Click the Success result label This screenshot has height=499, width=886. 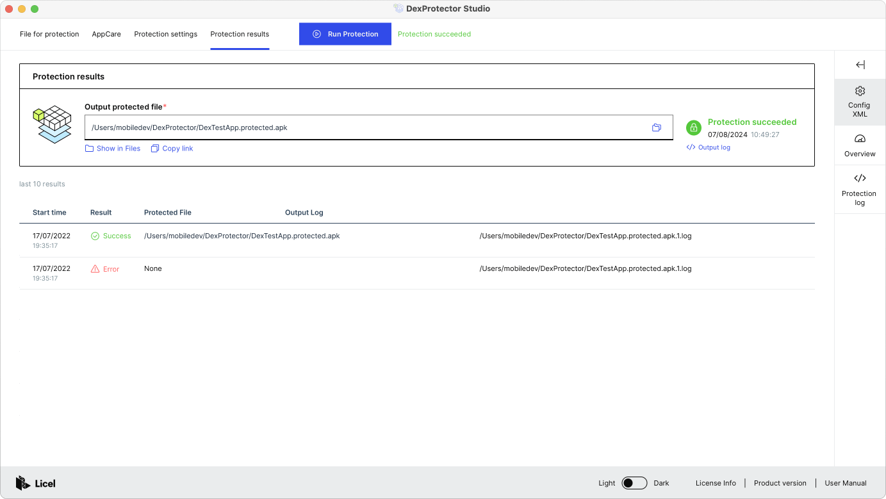[x=117, y=236]
